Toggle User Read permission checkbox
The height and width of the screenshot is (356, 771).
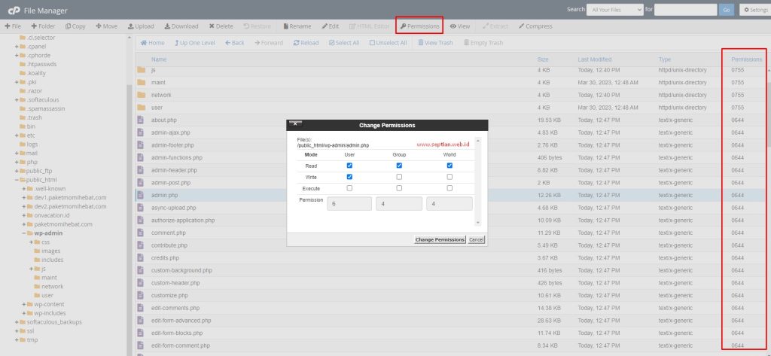[x=349, y=166]
